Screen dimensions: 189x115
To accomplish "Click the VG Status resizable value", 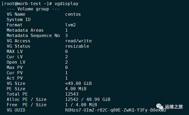I will (x=77, y=46).
